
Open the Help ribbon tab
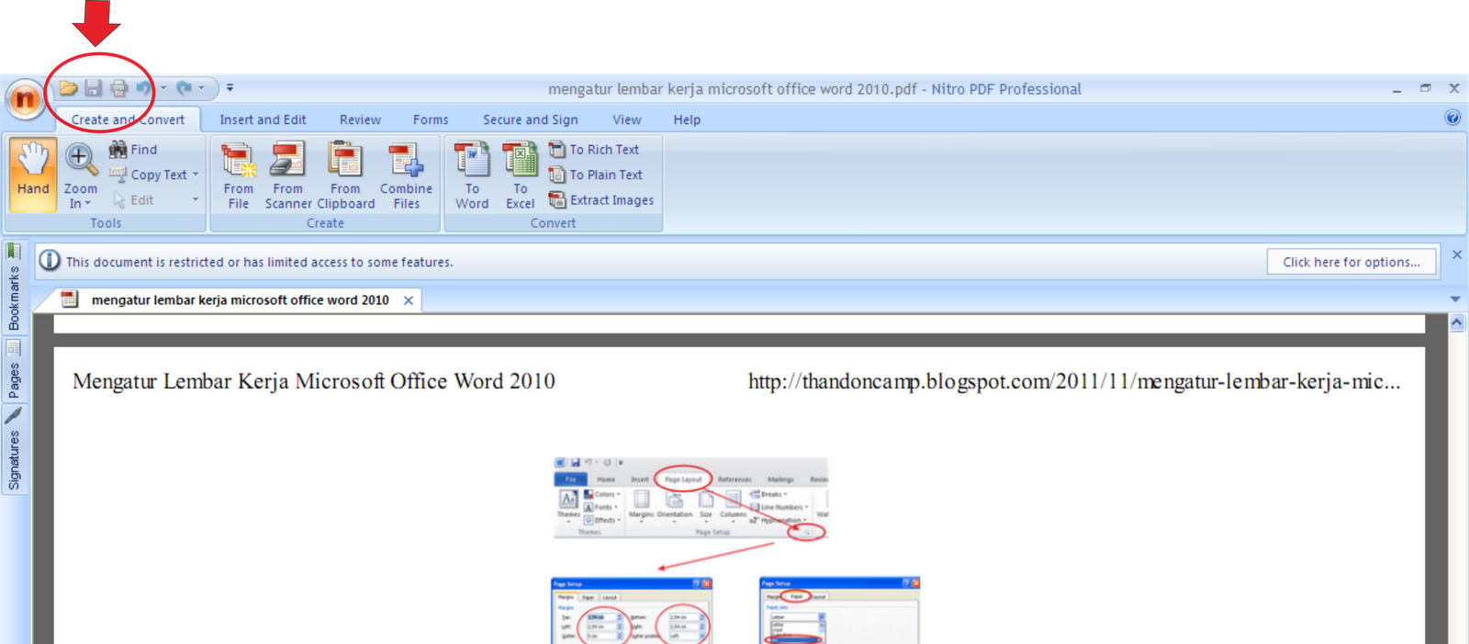tap(687, 119)
